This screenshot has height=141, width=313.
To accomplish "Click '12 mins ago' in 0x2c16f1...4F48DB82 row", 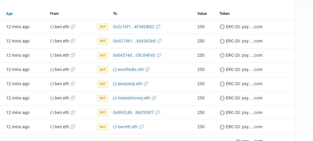I will 18,27.
